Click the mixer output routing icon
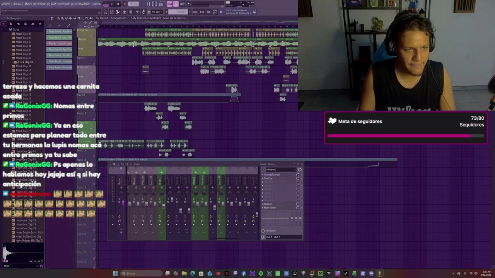Image resolution: width=495 pixels, height=278 pixels. [x=263, y=237]
